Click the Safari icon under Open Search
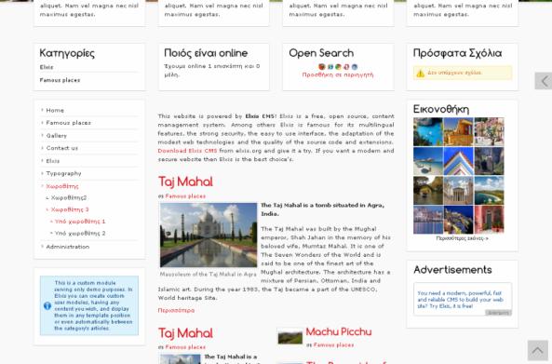Image resolution: width=552 pixels, height=364 pixels. tap(355, 66)
